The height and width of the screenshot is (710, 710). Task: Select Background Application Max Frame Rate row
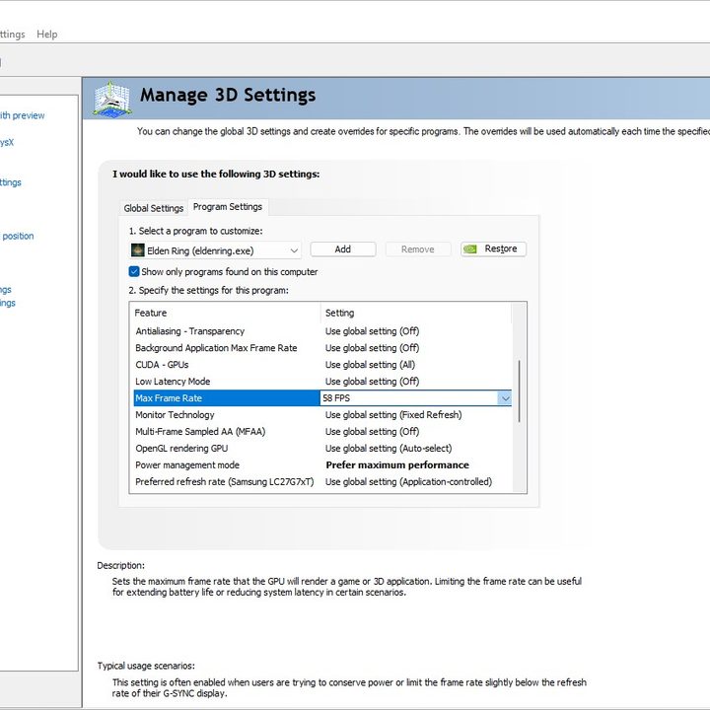(322, 348)
